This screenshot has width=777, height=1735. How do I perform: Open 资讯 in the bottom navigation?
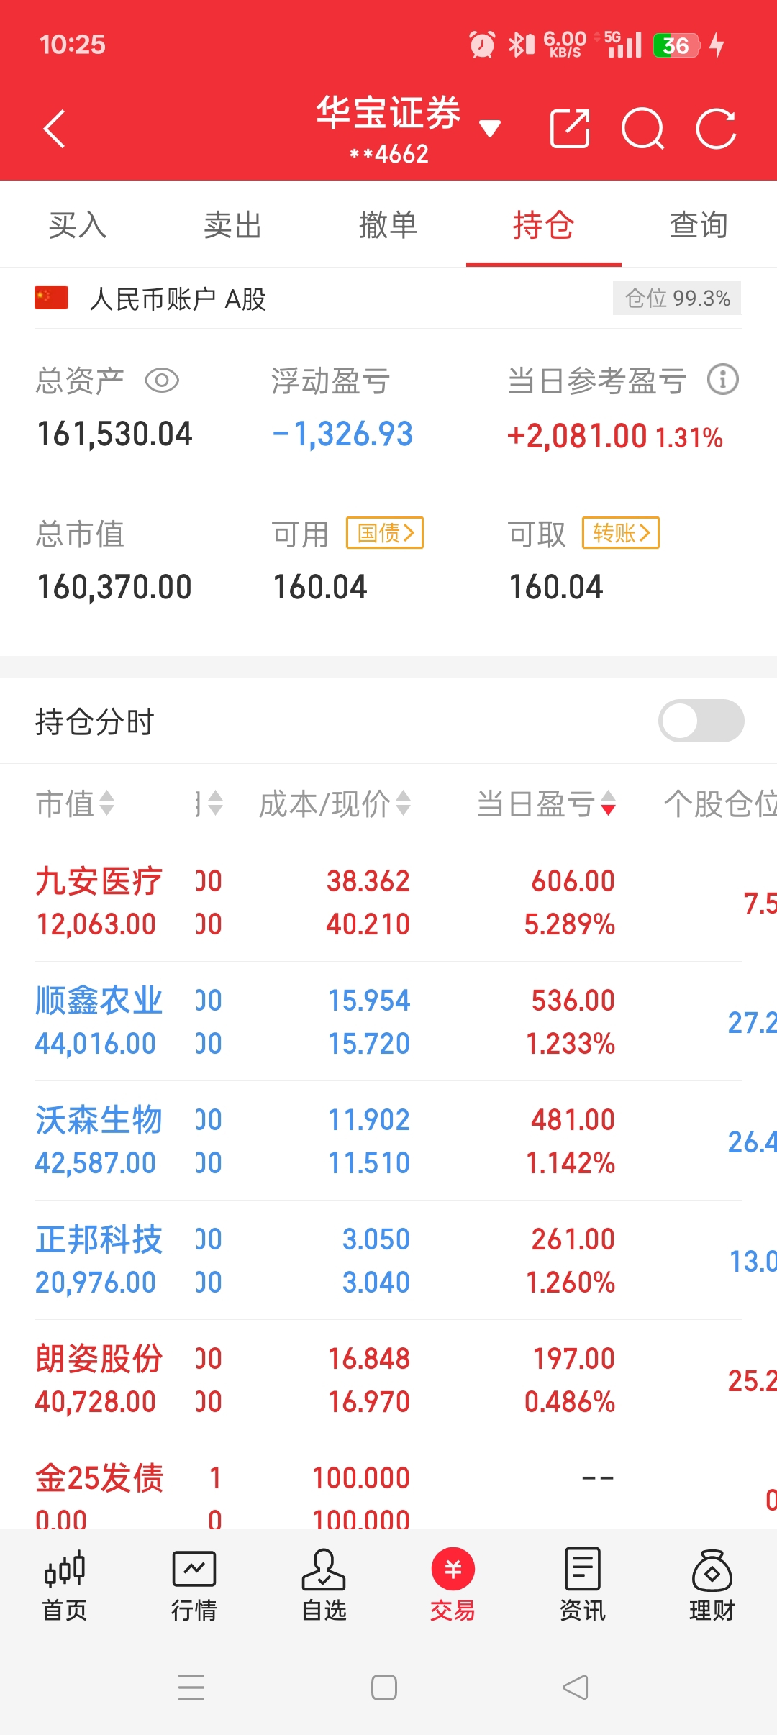pos(583,1585)
